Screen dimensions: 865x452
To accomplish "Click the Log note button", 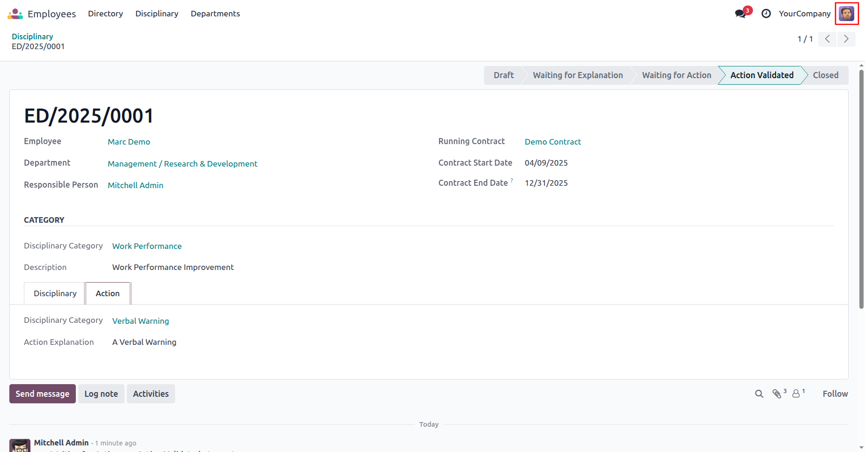I will pyautogui.click(x=101, y=394).
